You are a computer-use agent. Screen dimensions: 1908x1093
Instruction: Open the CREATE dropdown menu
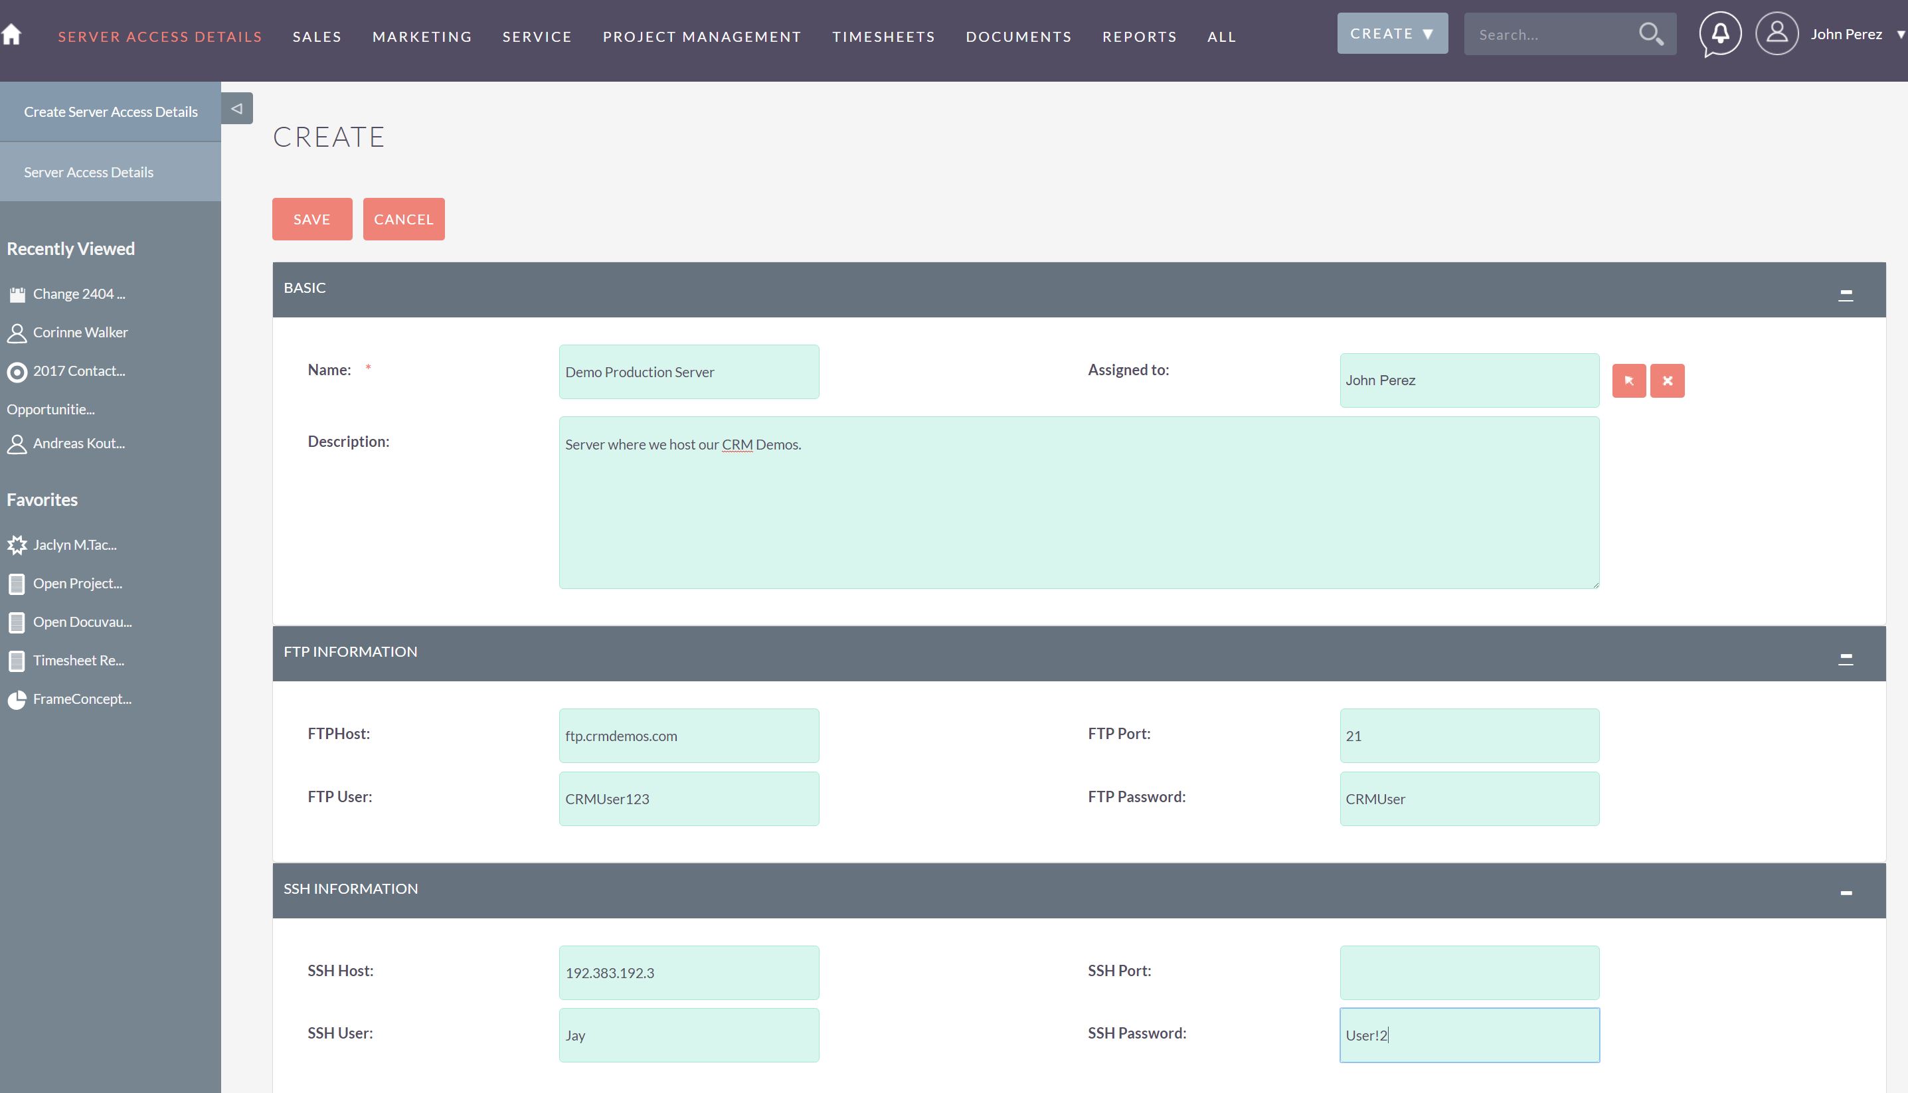click(x=1393, y=33)
